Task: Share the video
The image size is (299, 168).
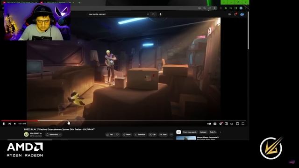Action: click(127, 134)
